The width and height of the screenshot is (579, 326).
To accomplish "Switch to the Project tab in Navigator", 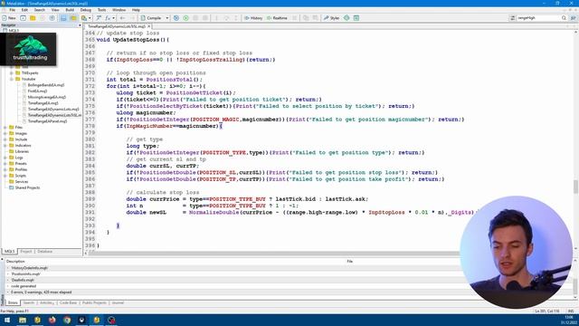I will point(26,252).
